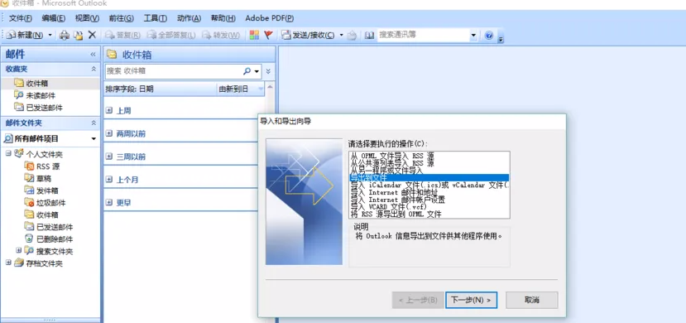
Task: Collapse the 个人文件夹 tree node
Action: [x=8, y=154]
